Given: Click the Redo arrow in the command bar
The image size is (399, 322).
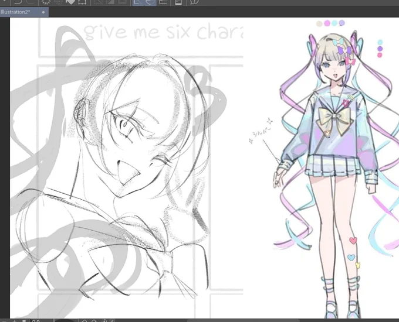Looking at the screenshot, I should click(30, 2).
